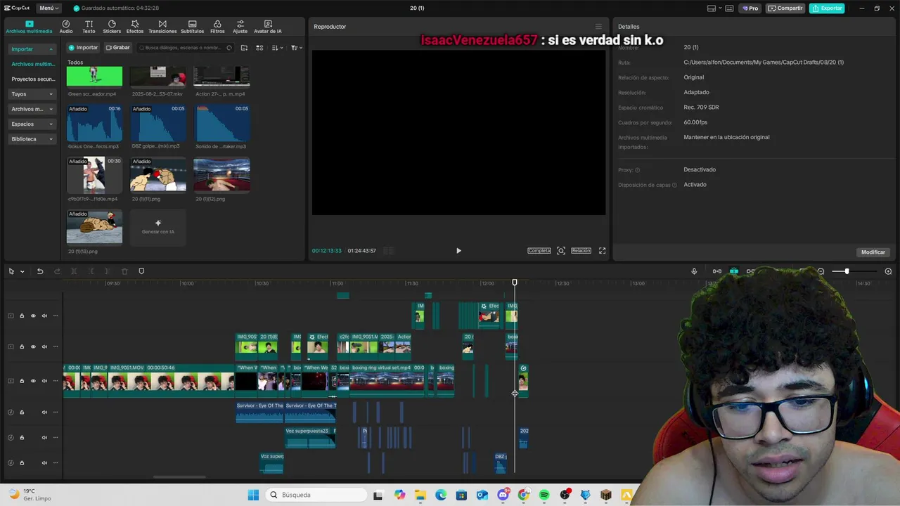
Task: Select the 20 (1)(13).png thumbnail
Action: 94,227
